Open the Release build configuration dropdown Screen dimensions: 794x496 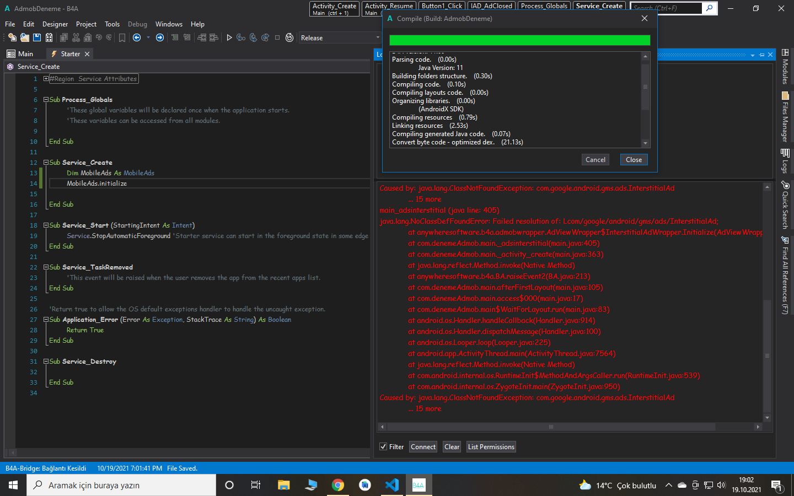pyautogui.click(x=340, y=37)
